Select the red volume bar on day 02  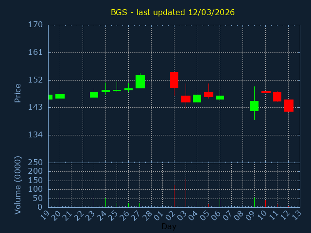pyautogui.click(x=174, y=196)
